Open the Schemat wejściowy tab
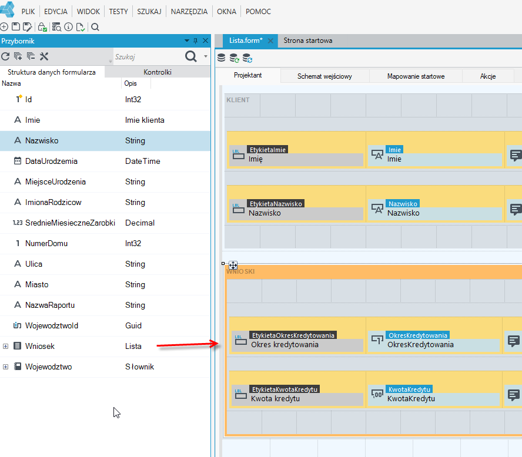522x457 pixels. pyautogui.click(x=324, y=76)
